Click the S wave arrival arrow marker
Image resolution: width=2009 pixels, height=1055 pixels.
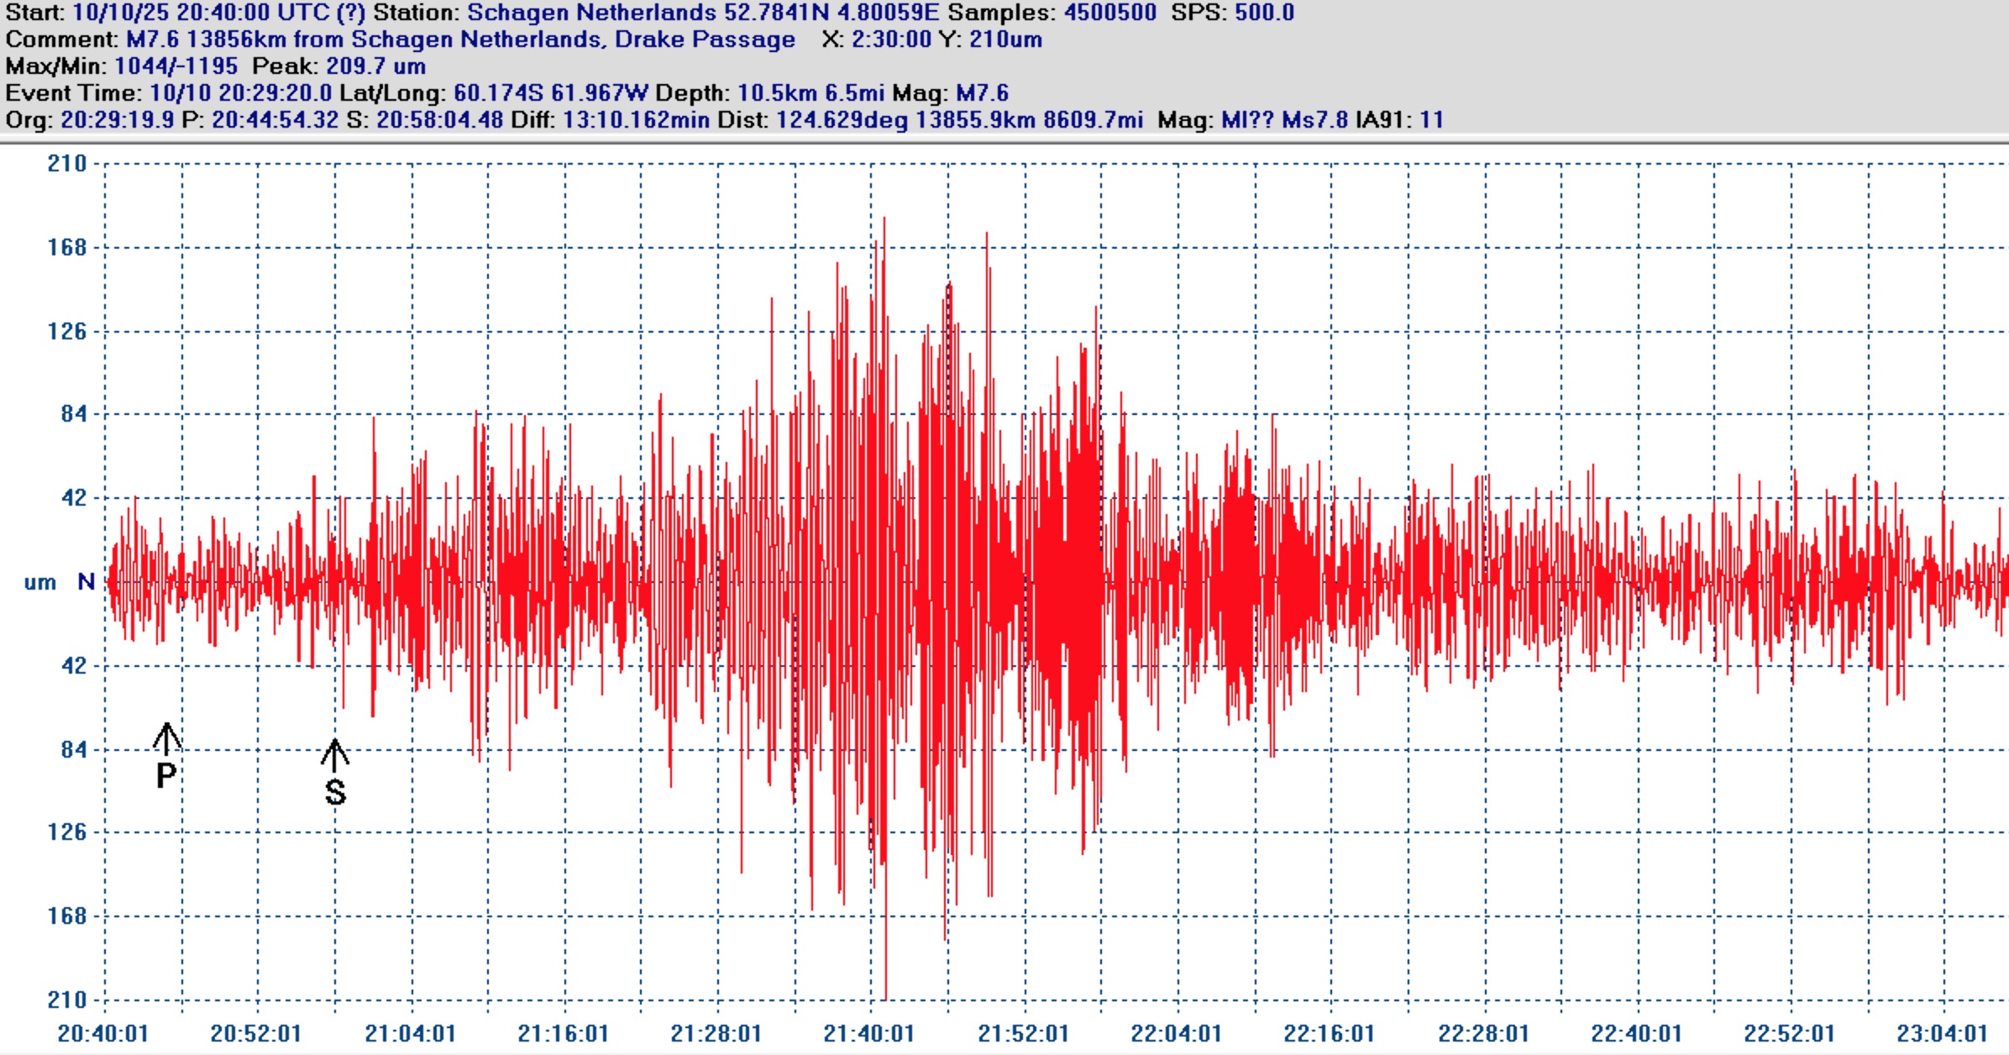pyautogui.click(x=335, y=755)
